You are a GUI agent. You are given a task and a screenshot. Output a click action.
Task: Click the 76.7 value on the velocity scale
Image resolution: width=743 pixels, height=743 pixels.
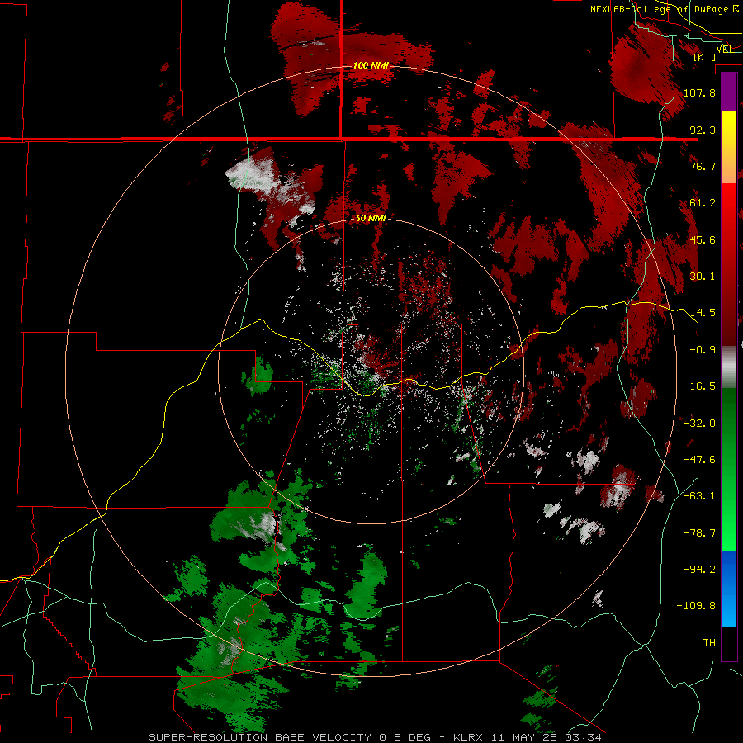[x=703, y=166]
